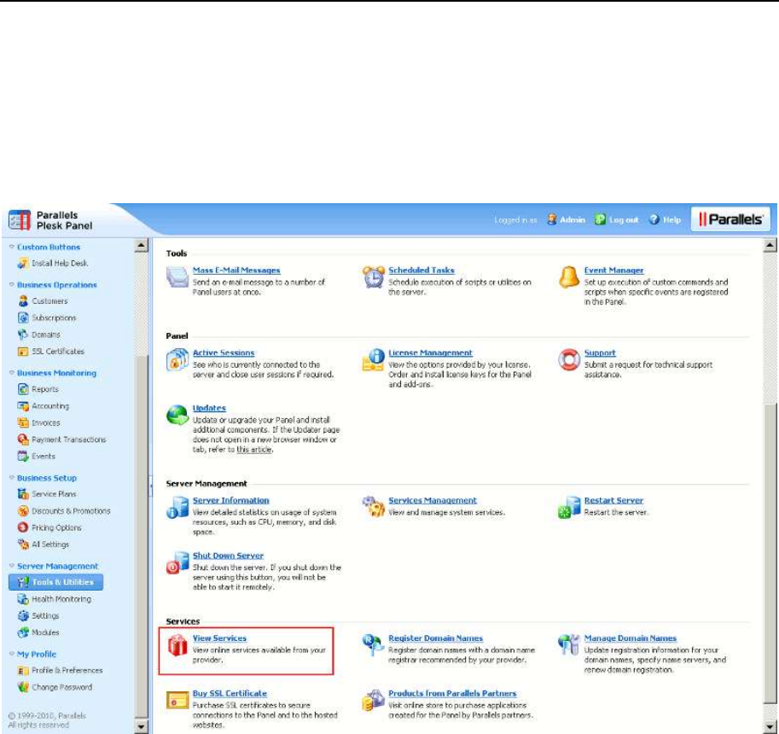Click the Domains sidebar icon
The width and height of the screenshot is (779, 734).
[23, 335]
